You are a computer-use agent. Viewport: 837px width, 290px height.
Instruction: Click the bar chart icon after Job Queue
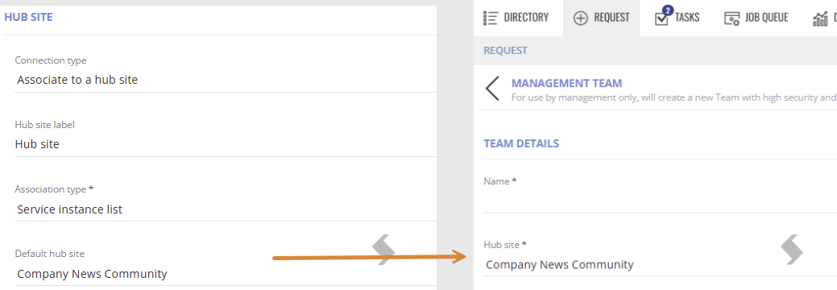[x=820, y=19]
